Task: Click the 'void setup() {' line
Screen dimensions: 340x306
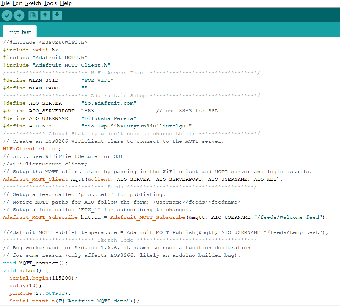Action: [x=26, y=271]
